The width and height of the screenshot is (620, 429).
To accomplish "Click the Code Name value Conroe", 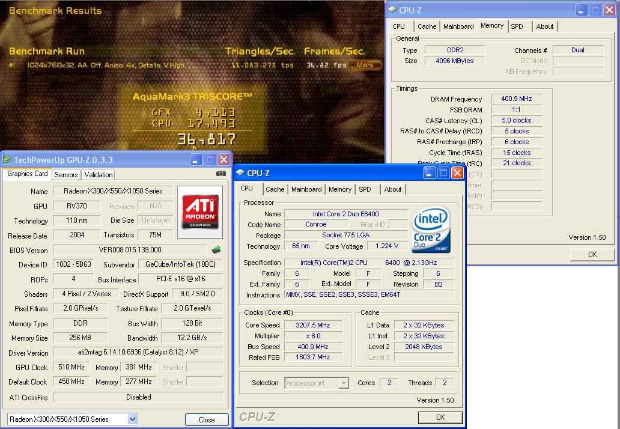I will (316, 224).
